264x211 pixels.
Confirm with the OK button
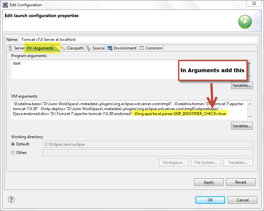click(x=210, y=200)
